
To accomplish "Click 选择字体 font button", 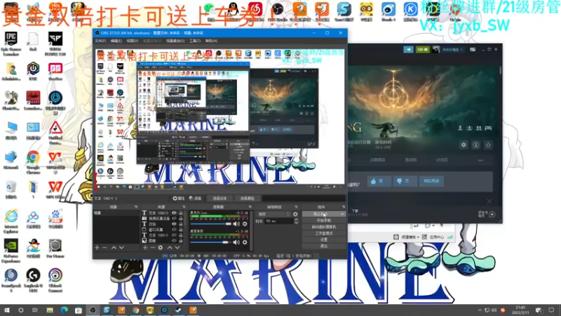I will coord(219,198).
